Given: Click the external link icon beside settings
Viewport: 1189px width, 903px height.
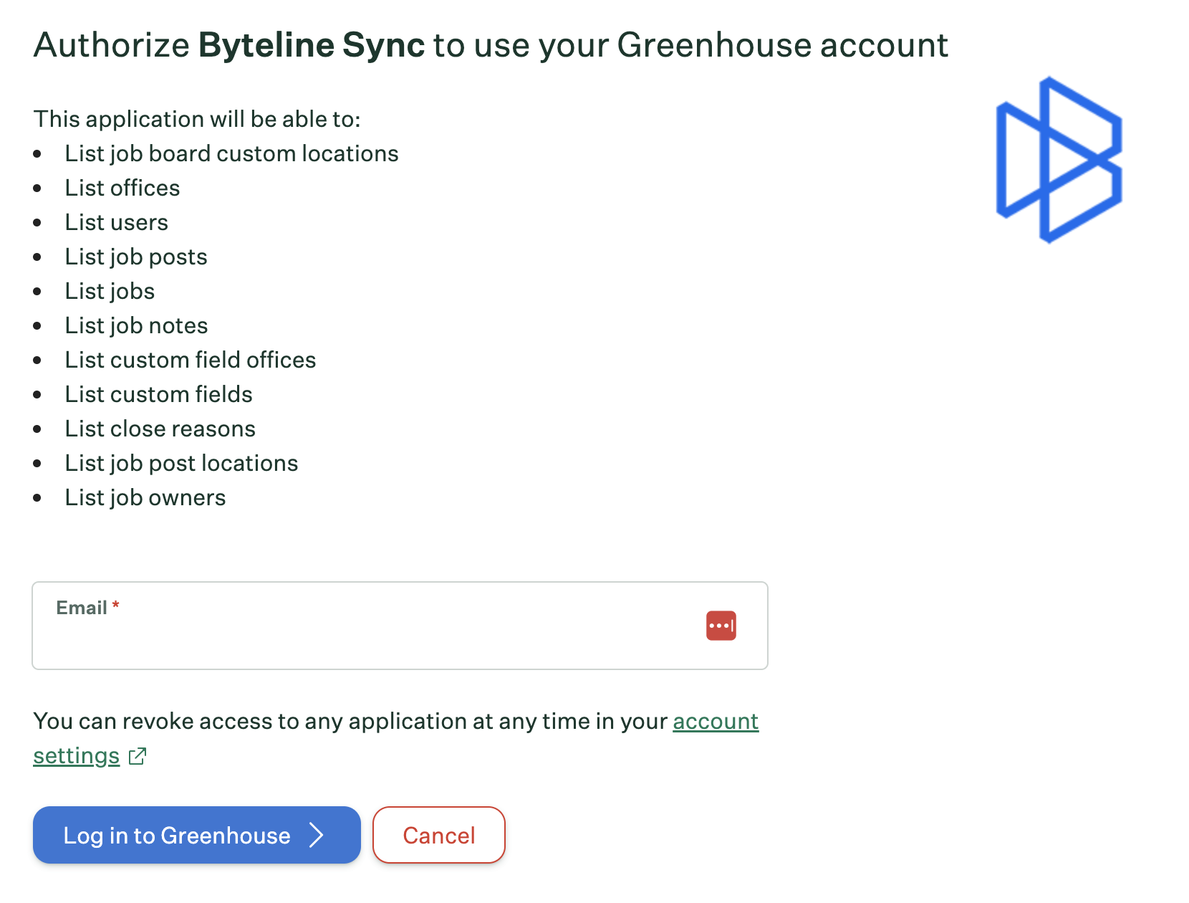Looking at the screenshot, I should 138,756.
